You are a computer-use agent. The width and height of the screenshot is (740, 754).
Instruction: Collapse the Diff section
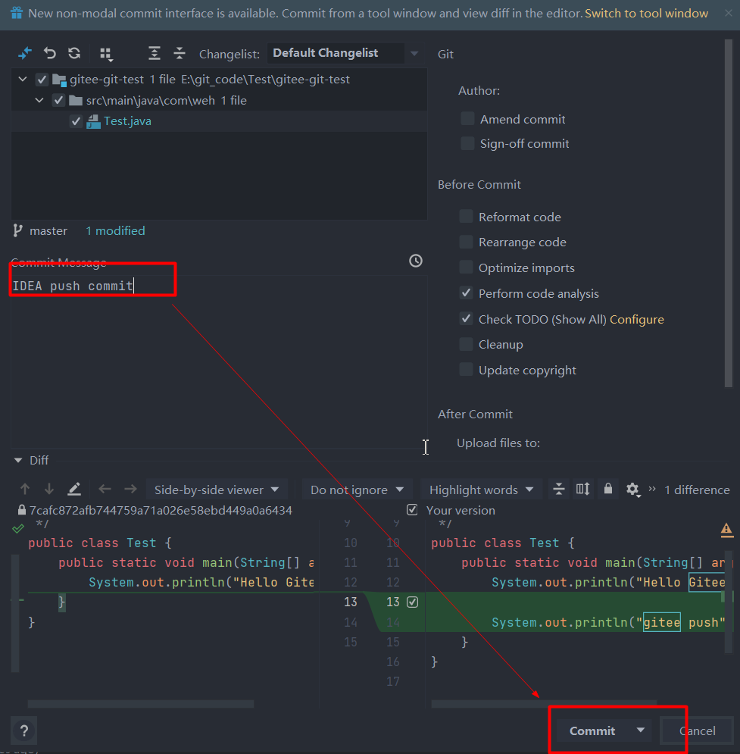pos(18,461)
